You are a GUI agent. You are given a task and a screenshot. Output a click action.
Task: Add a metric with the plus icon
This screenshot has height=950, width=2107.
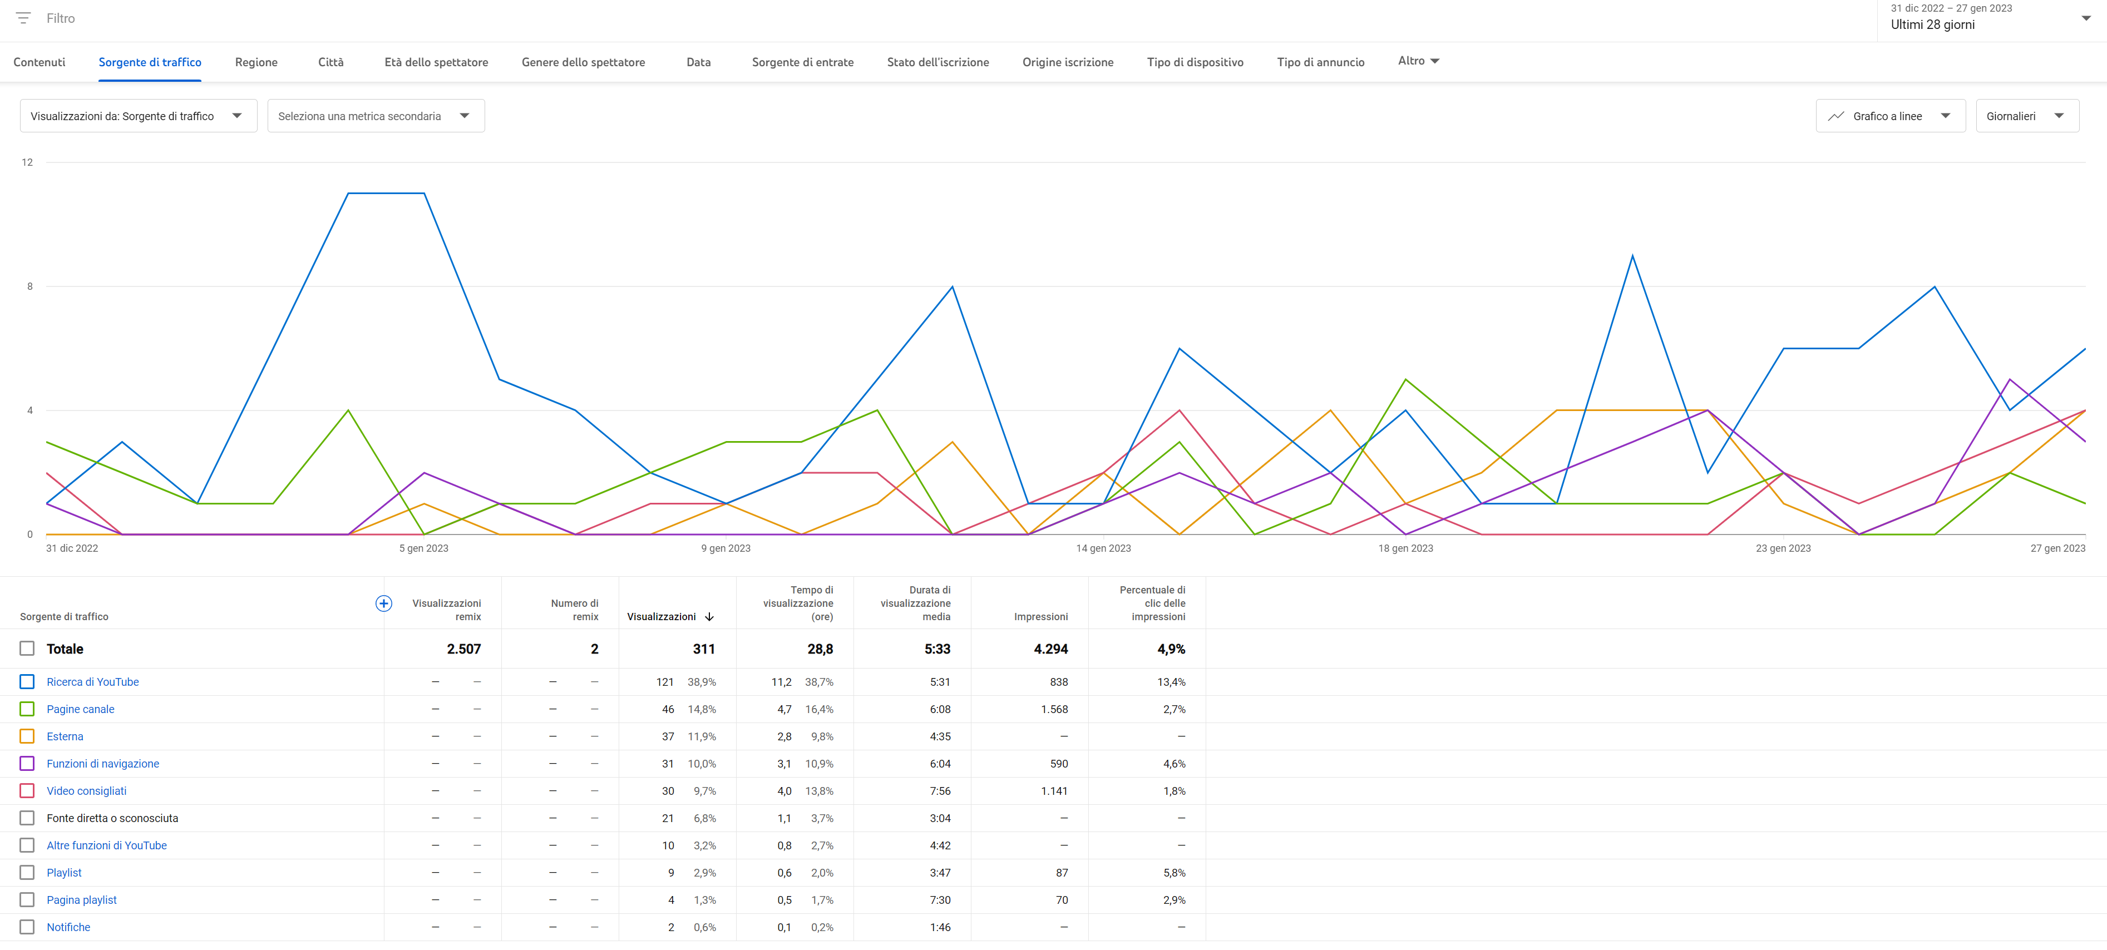coord(383,603)
